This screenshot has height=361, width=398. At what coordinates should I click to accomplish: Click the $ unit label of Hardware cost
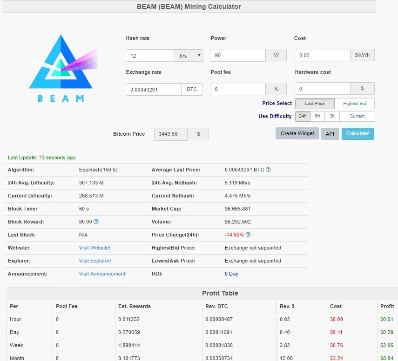click(x=362, y=88)
